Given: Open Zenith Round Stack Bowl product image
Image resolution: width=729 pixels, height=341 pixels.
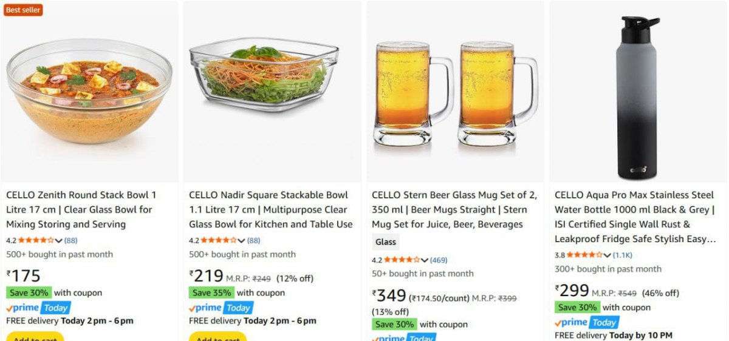Looking at the screenshot, I should coord(89,90).
